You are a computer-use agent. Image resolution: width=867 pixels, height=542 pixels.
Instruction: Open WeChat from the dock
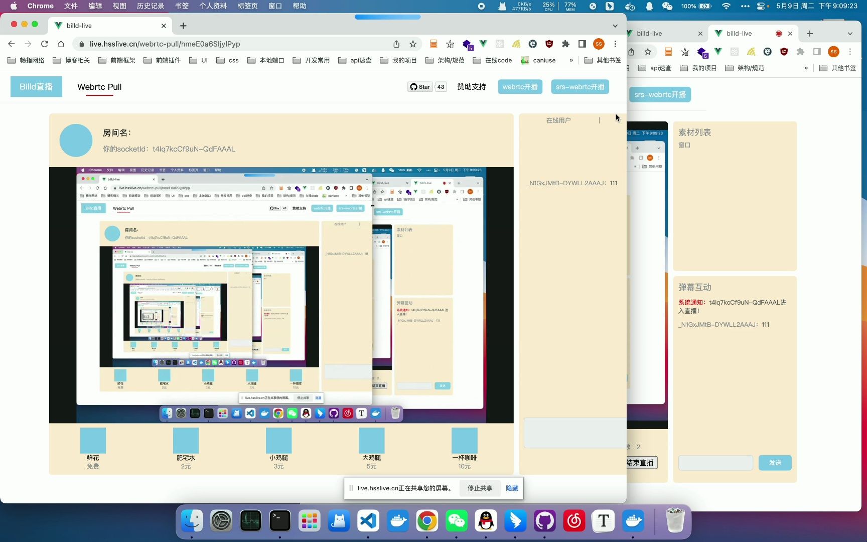[456, 521]
